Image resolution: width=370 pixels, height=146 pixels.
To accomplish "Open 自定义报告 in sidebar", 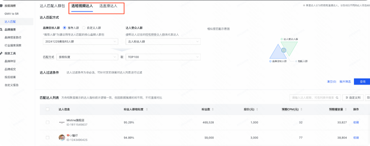I will 12,85.
